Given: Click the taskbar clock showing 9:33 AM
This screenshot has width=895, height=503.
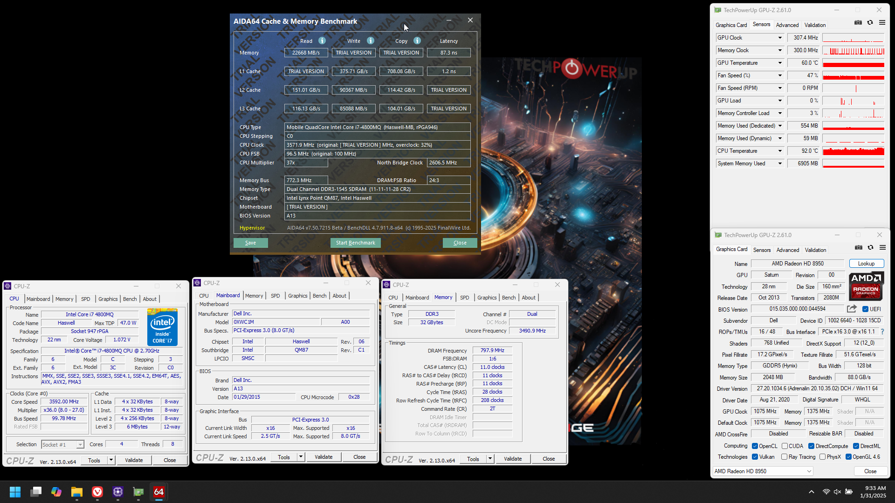Looking at the screenshot, I should (x=873, y=492).
